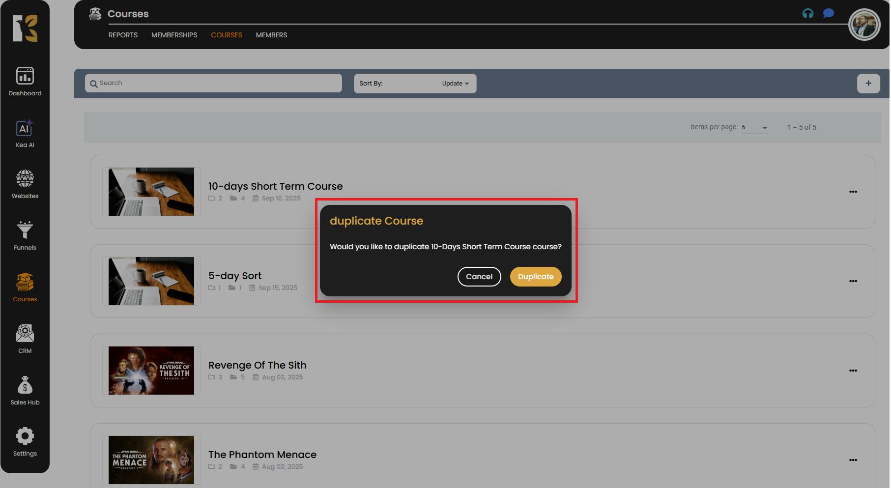The height and width of the screenshot is (488, 891).
Task: Cancel the duplicate course dialog
Action: click(479, 277)
